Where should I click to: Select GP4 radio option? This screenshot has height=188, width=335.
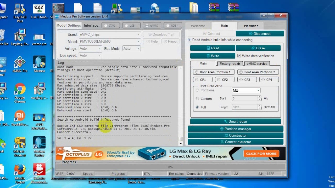click(x=263, y=80)
